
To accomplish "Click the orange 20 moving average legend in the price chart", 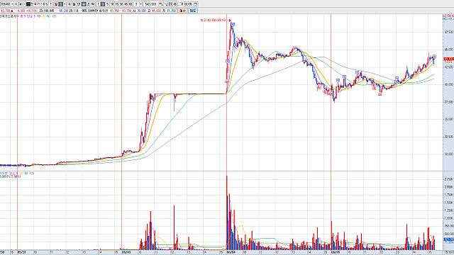I will coord(43,16).
